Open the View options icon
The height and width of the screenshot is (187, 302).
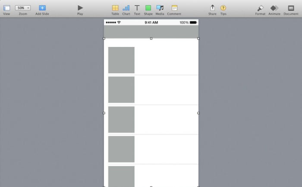[x=6, y=8]
